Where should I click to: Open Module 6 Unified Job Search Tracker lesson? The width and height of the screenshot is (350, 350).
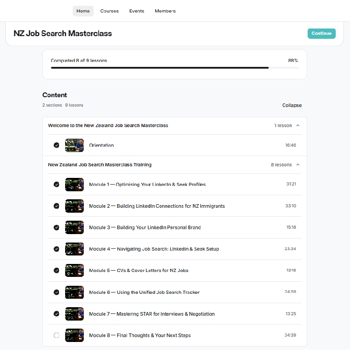[x=144, y=292]
